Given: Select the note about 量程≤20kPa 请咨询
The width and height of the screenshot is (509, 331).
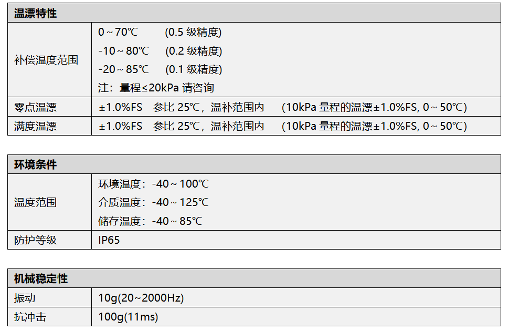Looking at the screenshot, I should pos(156,88).
